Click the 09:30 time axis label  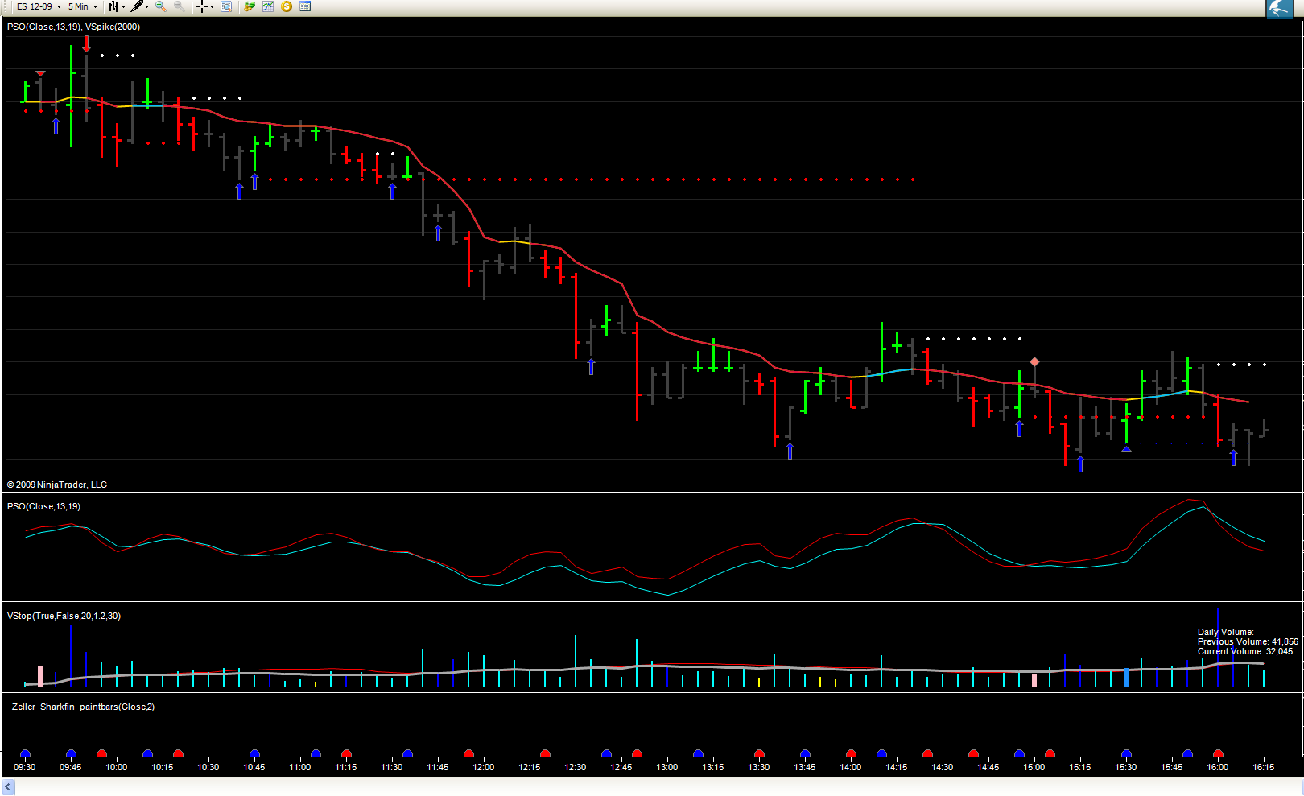pos(25,767)
